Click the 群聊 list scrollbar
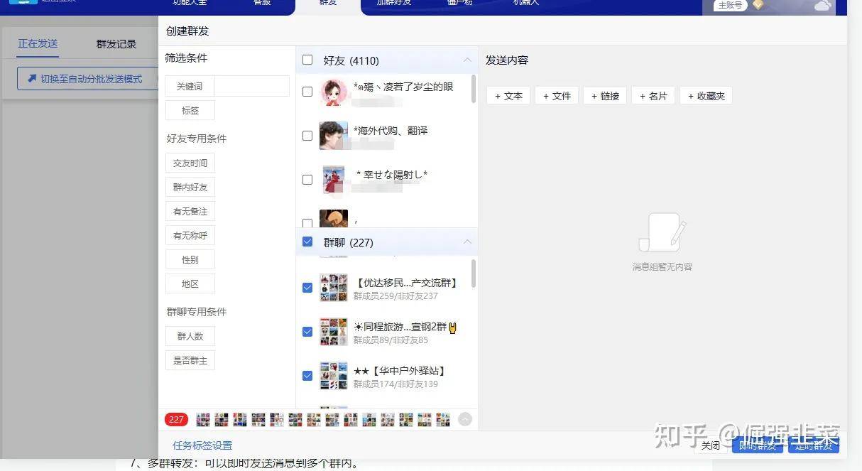The width and height of the screenshot is (862, 471). pyautogui.click(x=474, y=273)
